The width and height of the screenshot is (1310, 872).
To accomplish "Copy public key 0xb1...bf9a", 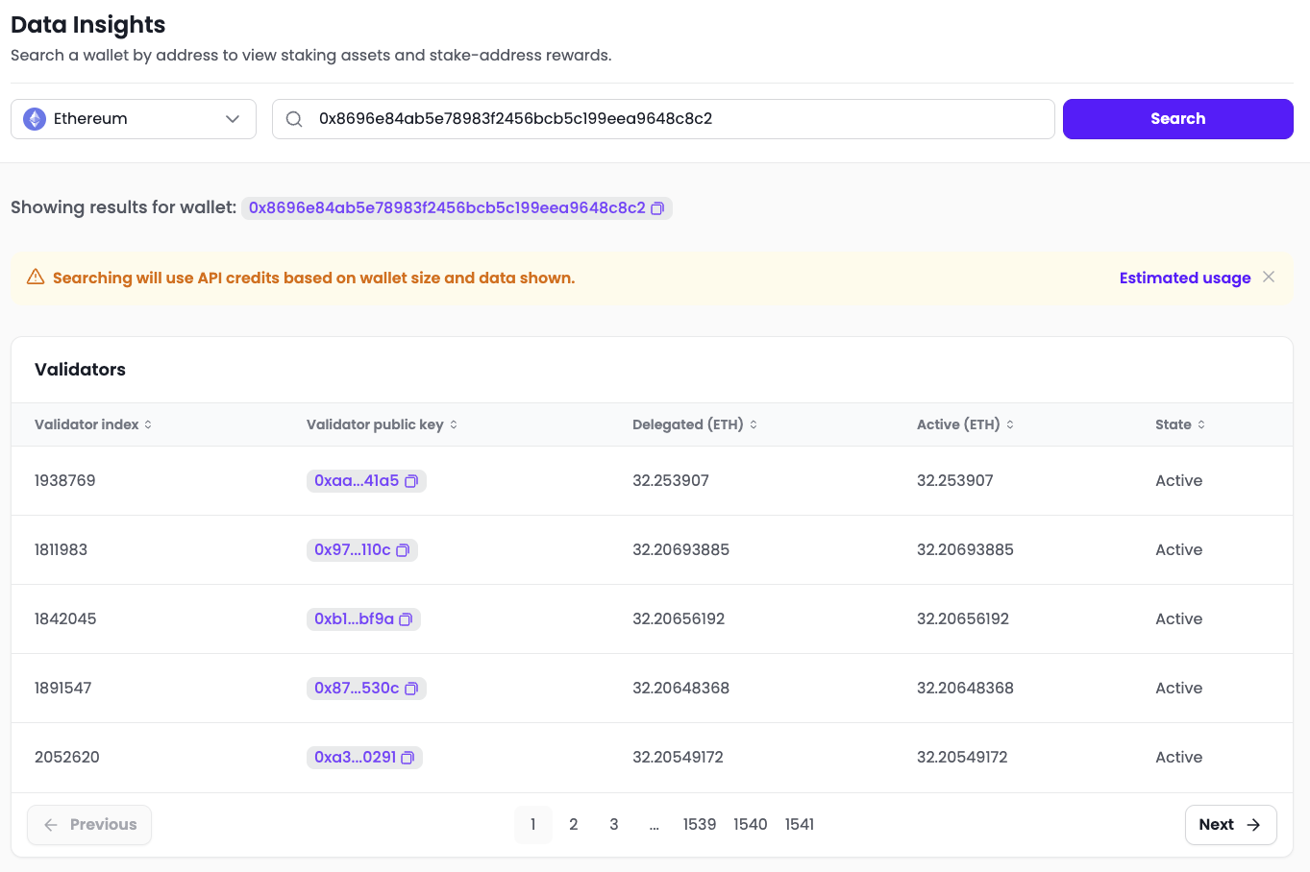I will pyautogui.click(x=406, y=619).
